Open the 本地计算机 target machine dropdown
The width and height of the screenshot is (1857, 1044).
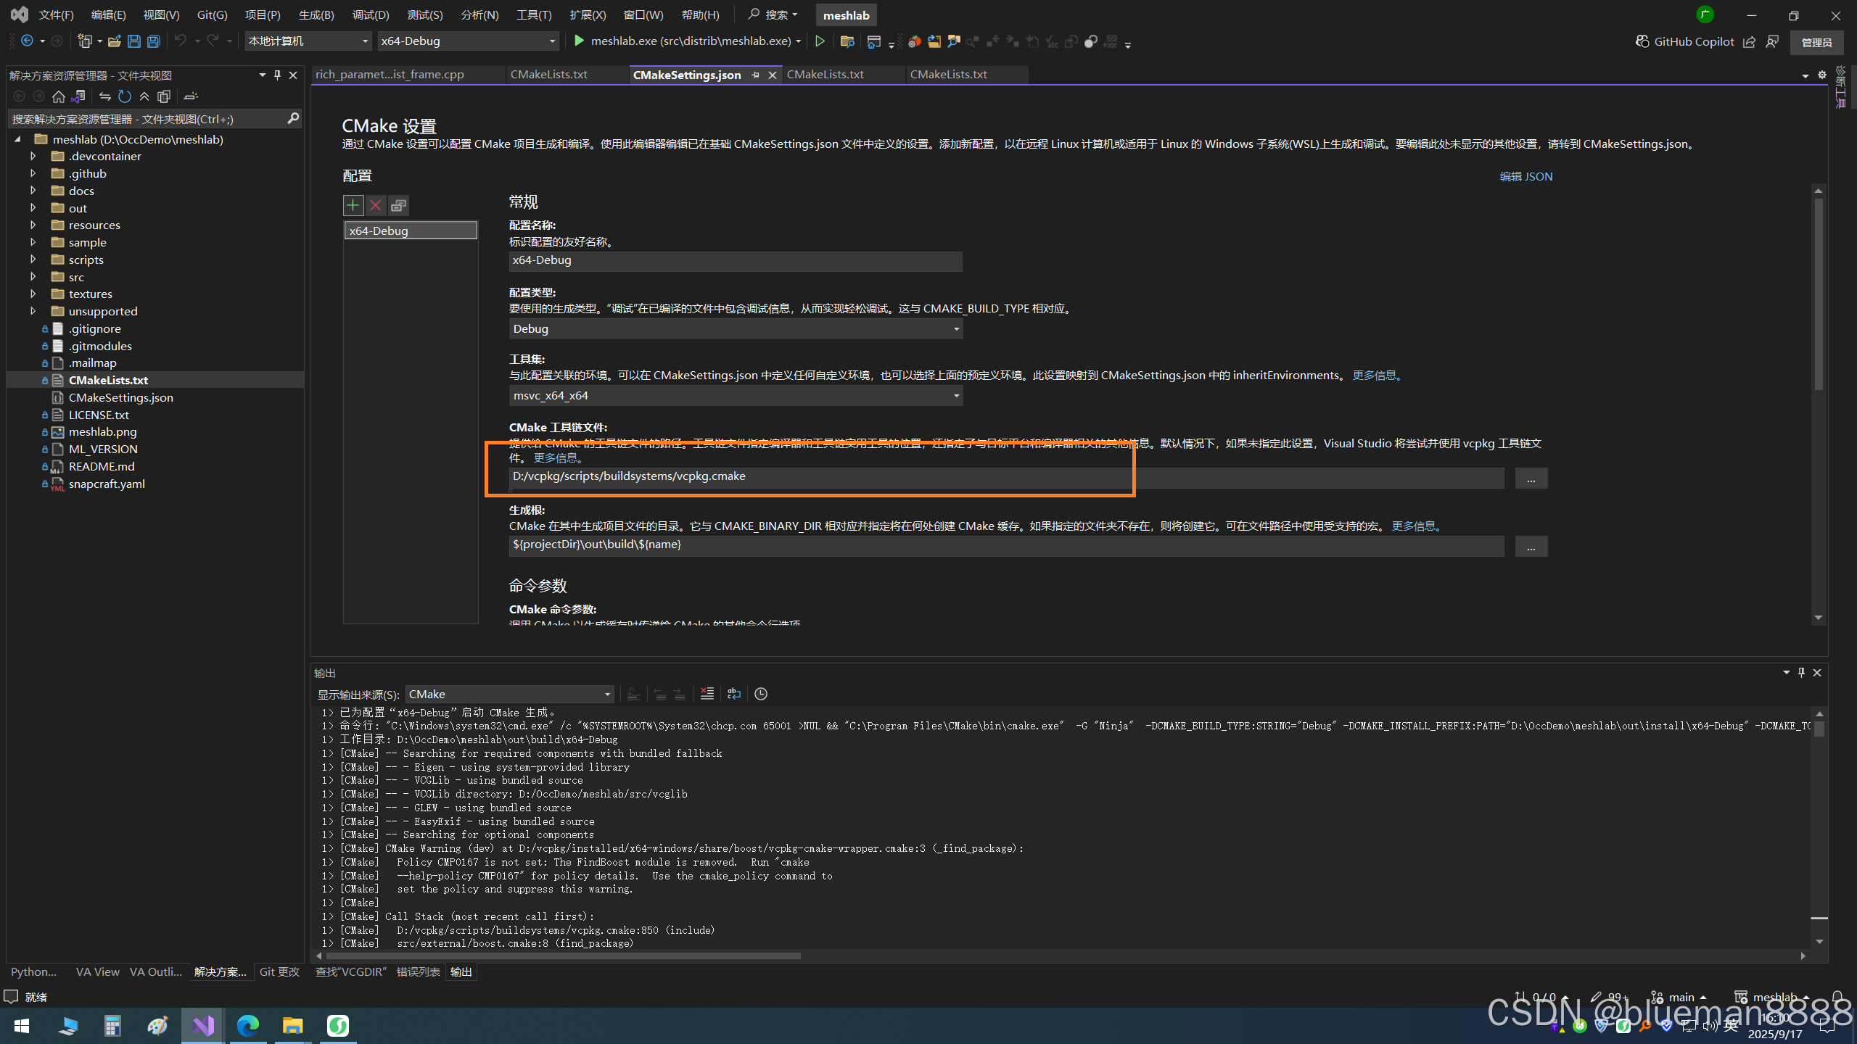tap(308, 41)
